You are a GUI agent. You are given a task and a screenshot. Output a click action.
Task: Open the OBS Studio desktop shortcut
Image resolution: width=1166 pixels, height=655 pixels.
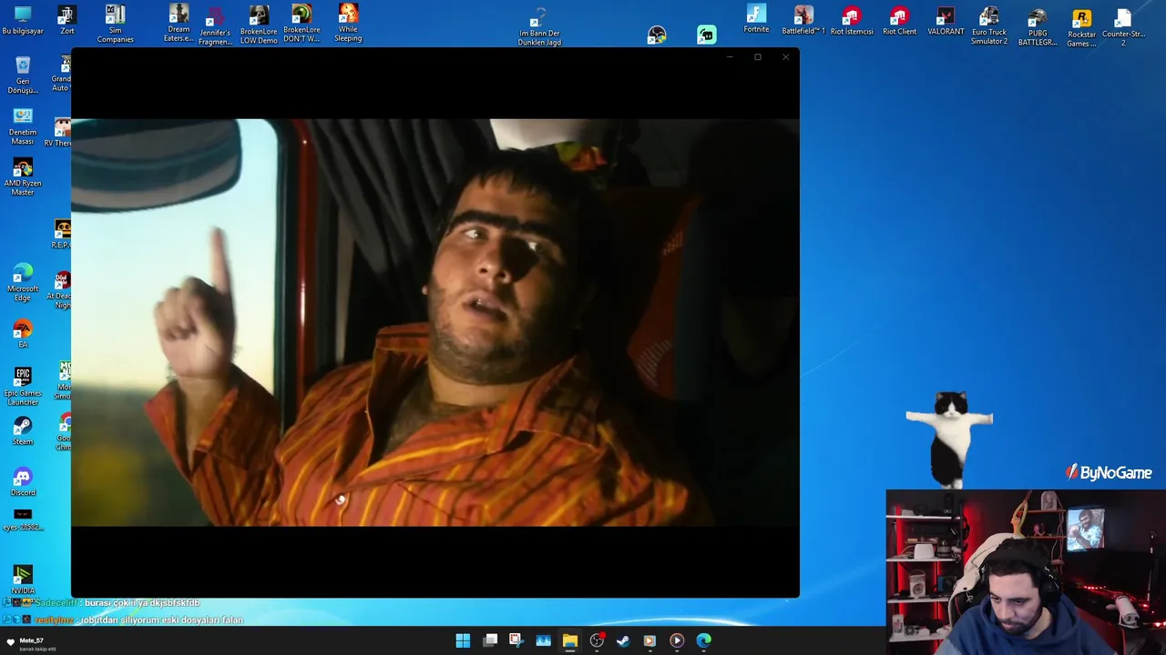tap(657, 35)
